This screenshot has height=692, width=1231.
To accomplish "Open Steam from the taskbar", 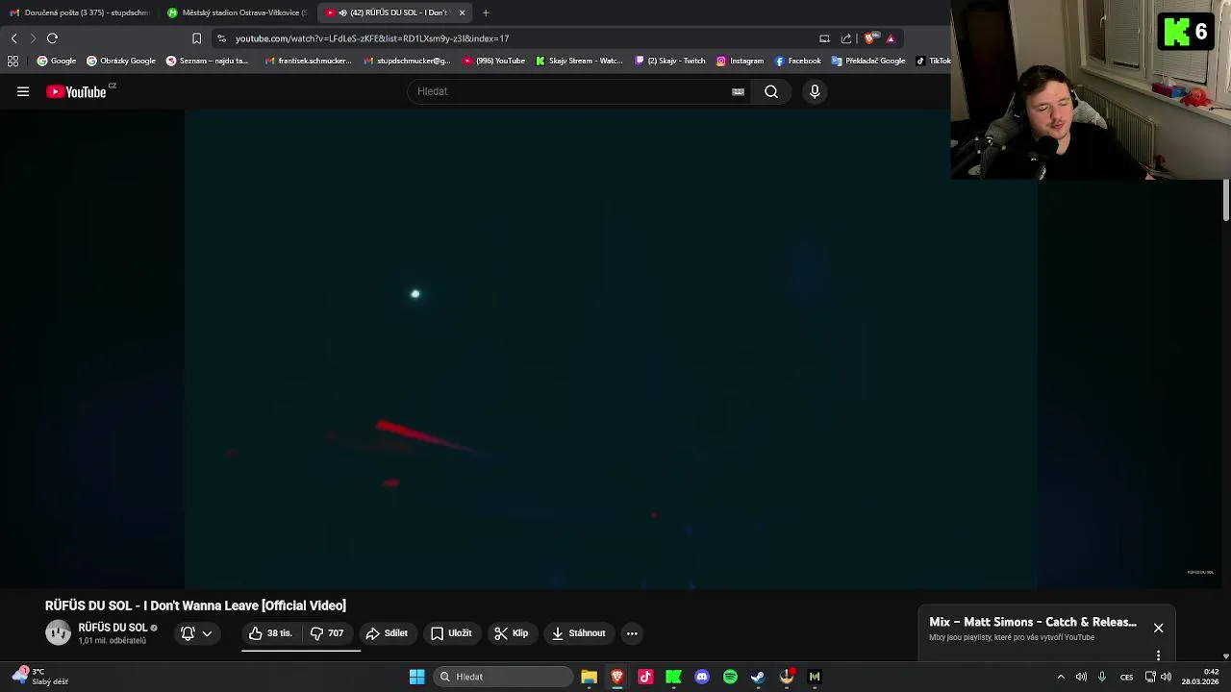I will click(758, 677).
